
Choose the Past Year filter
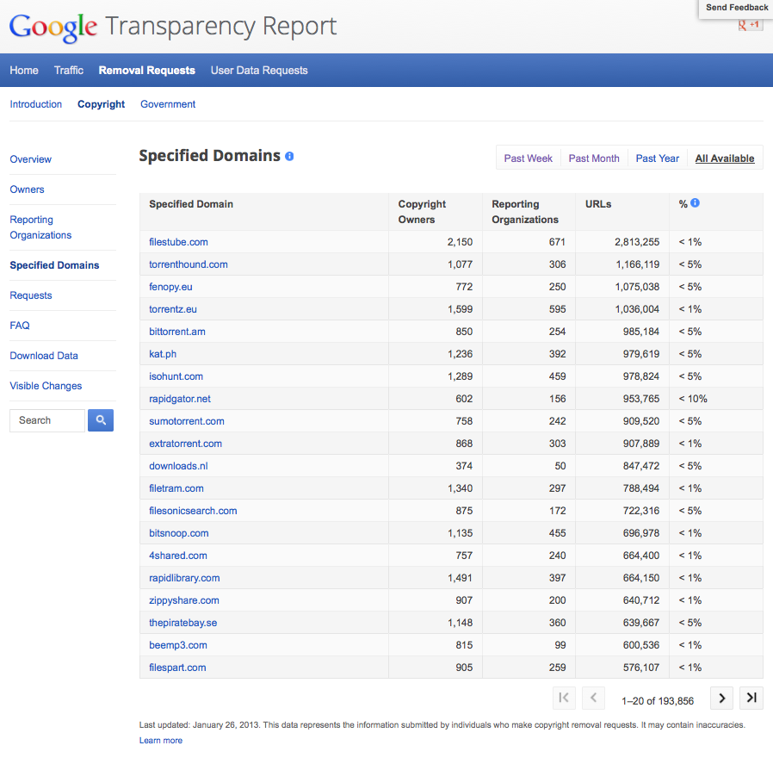coord(658,158)
